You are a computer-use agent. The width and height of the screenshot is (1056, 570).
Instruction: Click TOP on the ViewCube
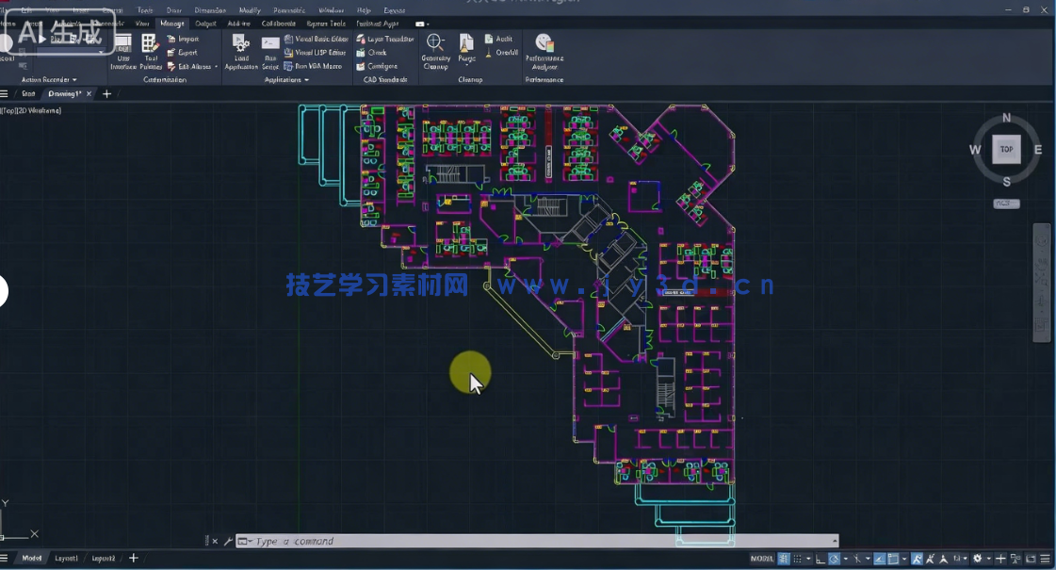1006,149
